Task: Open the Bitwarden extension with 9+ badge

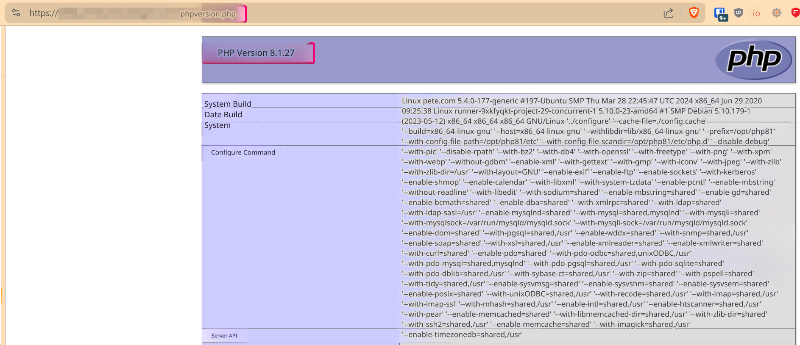Action: pyautogui.click(x=720, y=14)
